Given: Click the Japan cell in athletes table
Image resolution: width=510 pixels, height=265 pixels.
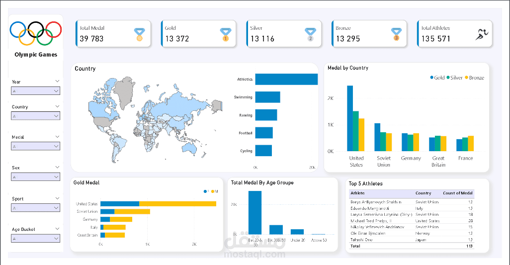Looking at the screenshot, I should [420, 240].
